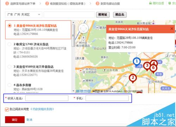Click the green shield security icon
The height and width of the screenshot is (127, 176).
(x=170, y=3)
